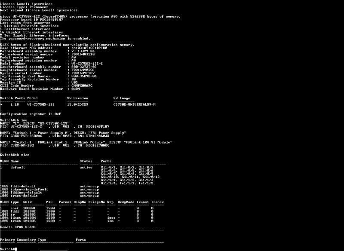The image size is (344, 251).
Task: Click Model number value WS-C3750X-12S-S
Action: pos(87,64)
